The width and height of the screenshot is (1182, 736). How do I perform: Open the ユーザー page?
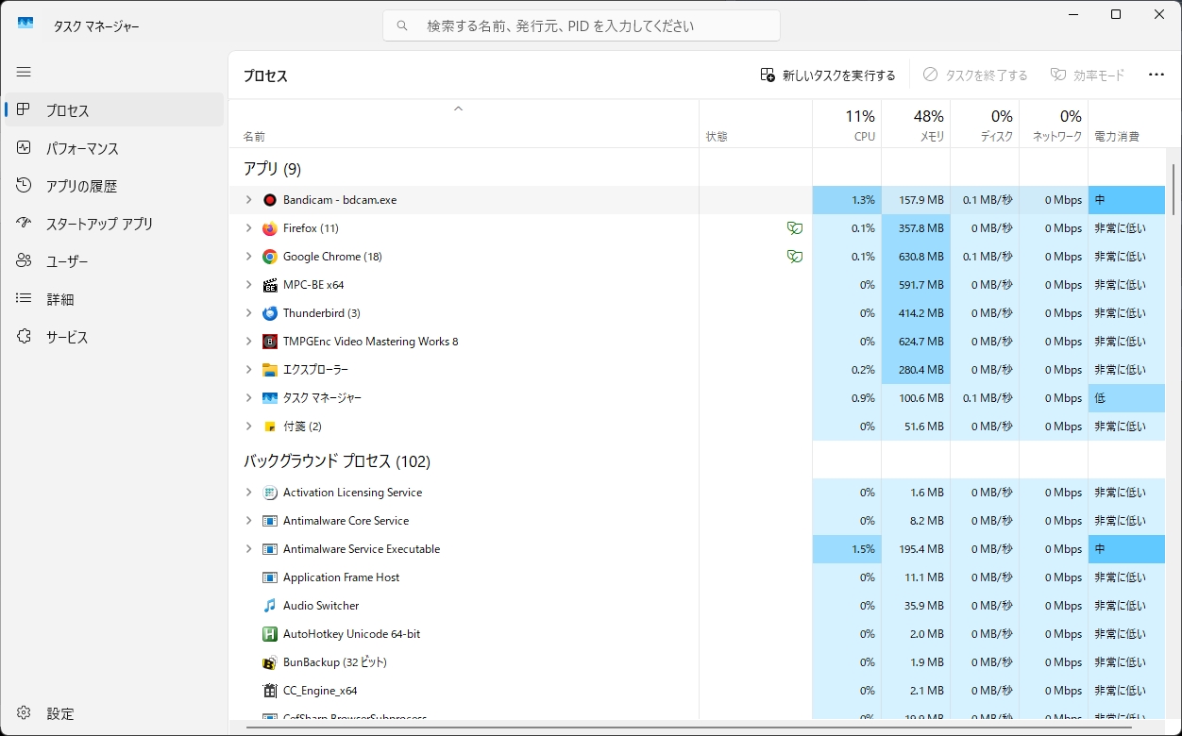[x=114, y=261]
